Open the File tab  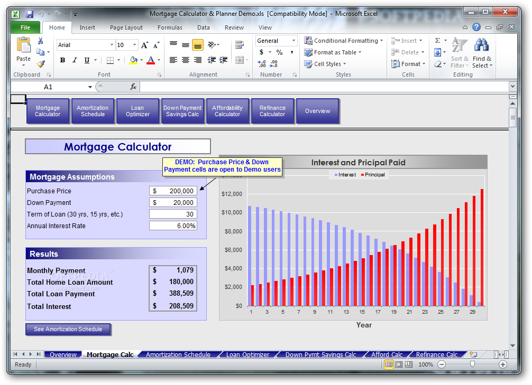(25, 27)
